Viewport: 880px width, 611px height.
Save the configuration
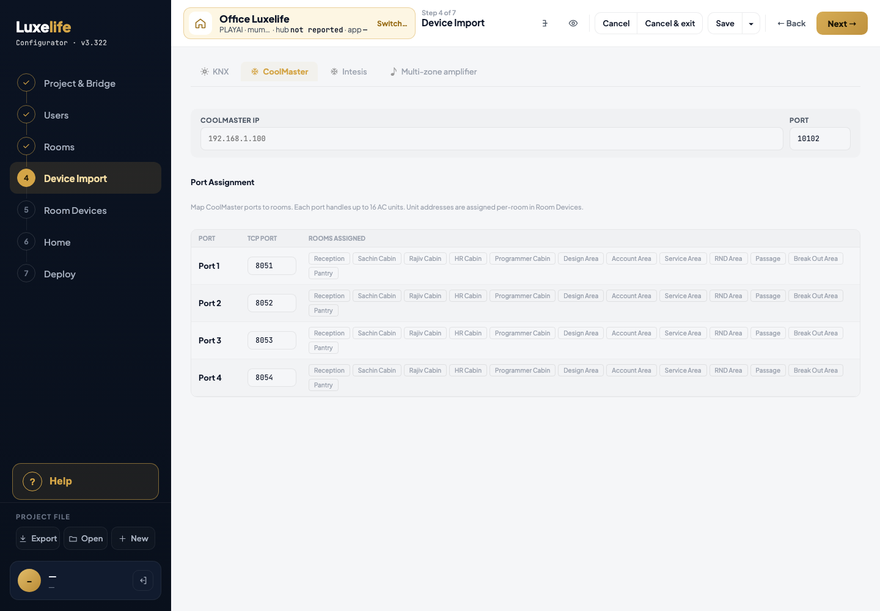tap(725, 24)
